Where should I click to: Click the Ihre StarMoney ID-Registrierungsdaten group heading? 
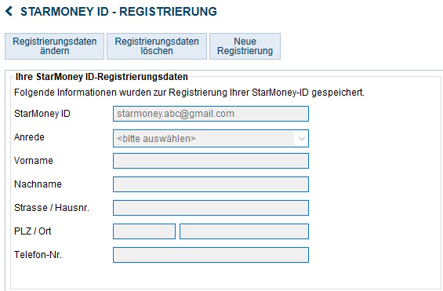click(102, 77)
